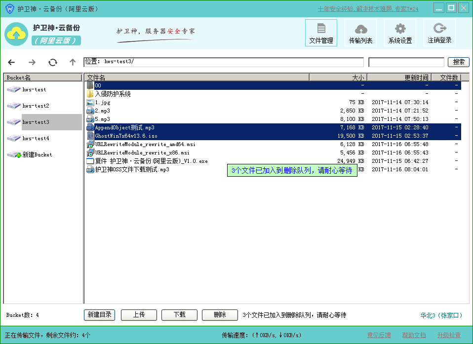Screen dimensions: 473x344
Task: Click the 删除 delete button
Action: pyautogui.click(x=220, y=315)
